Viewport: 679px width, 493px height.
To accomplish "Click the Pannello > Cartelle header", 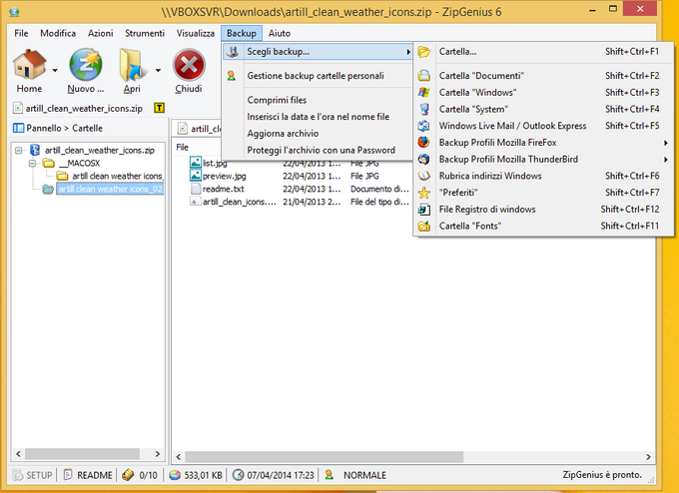I will [x=65, y=128].
